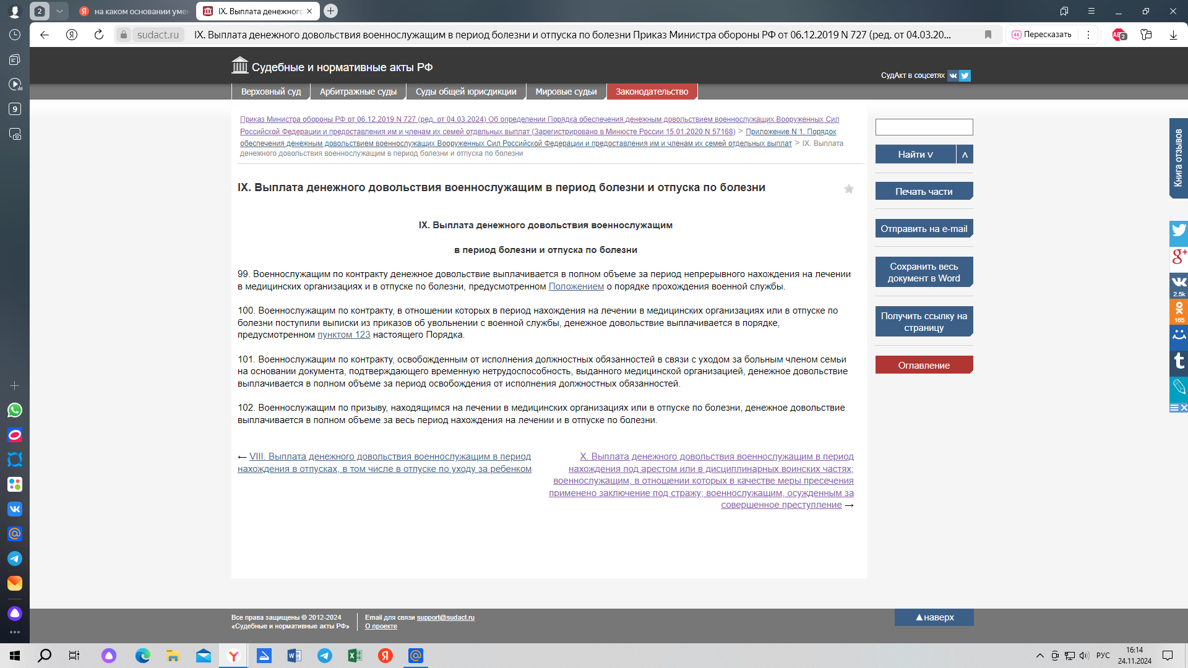The image size is (1188, 668).
Task: Open WhatsApp from browser sidebar
Action: coord(15,410)
